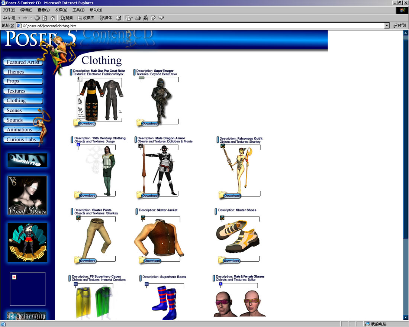Image resolution: width=409 pixels, height=327 pixels.
Task: Open Mail button dropdown arrow
Action: pyautogui.click(x=132, y=18)
